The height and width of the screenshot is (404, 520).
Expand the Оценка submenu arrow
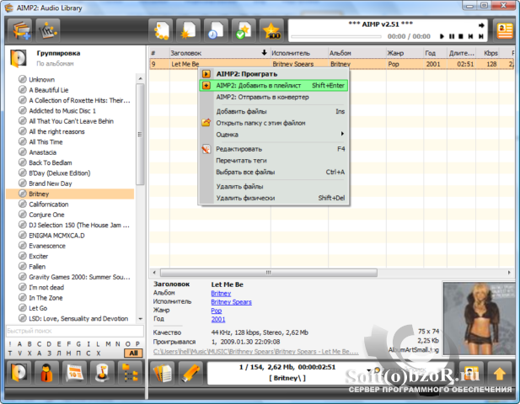(342, 134)
